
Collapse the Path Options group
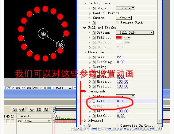pyautogui.click(x=85, y=3)
